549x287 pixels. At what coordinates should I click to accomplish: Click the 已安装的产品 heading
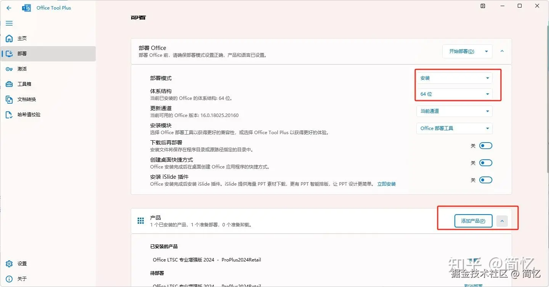click(164, 246)
